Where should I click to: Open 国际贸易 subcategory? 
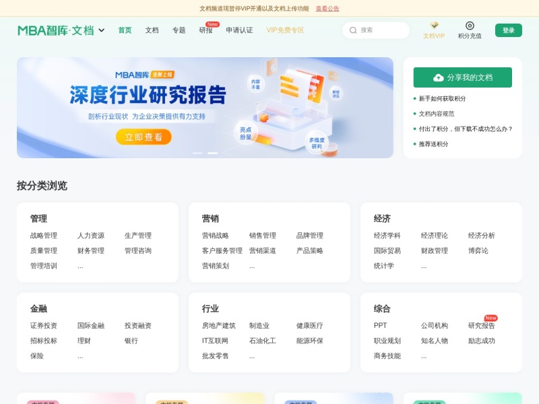point(387,250)
